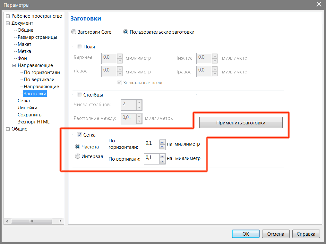Screen dimensions: 326x244
Task: Increase По горизонтали grid frequency
Action: coord(162,142)
